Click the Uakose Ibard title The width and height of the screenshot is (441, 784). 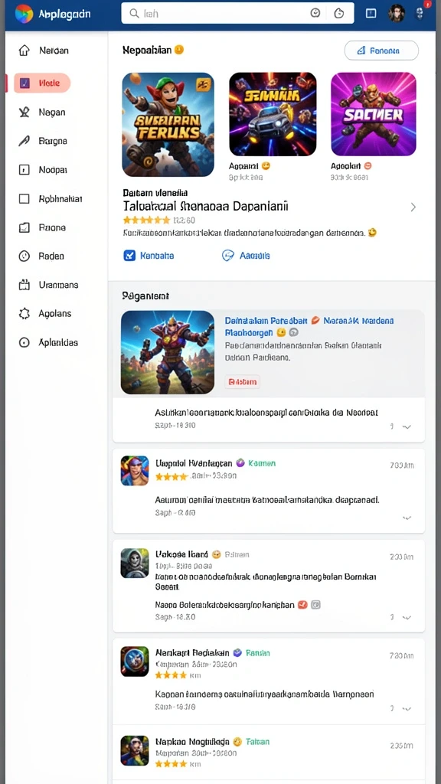pyautogui.click(x=181, y=554)
